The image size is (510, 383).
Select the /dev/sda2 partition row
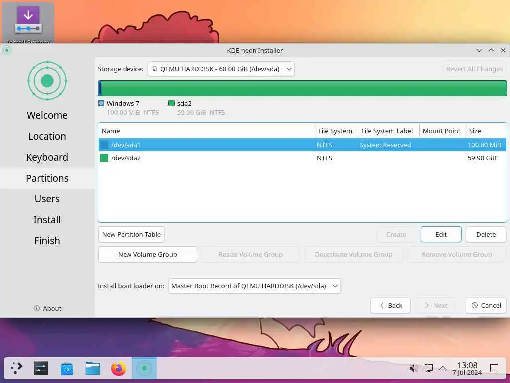(302, 158)
